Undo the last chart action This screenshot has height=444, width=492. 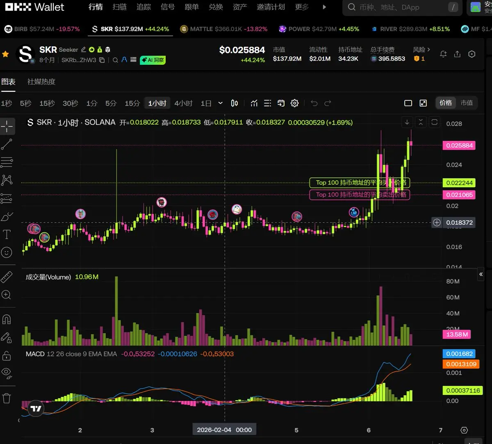(314, 103)
